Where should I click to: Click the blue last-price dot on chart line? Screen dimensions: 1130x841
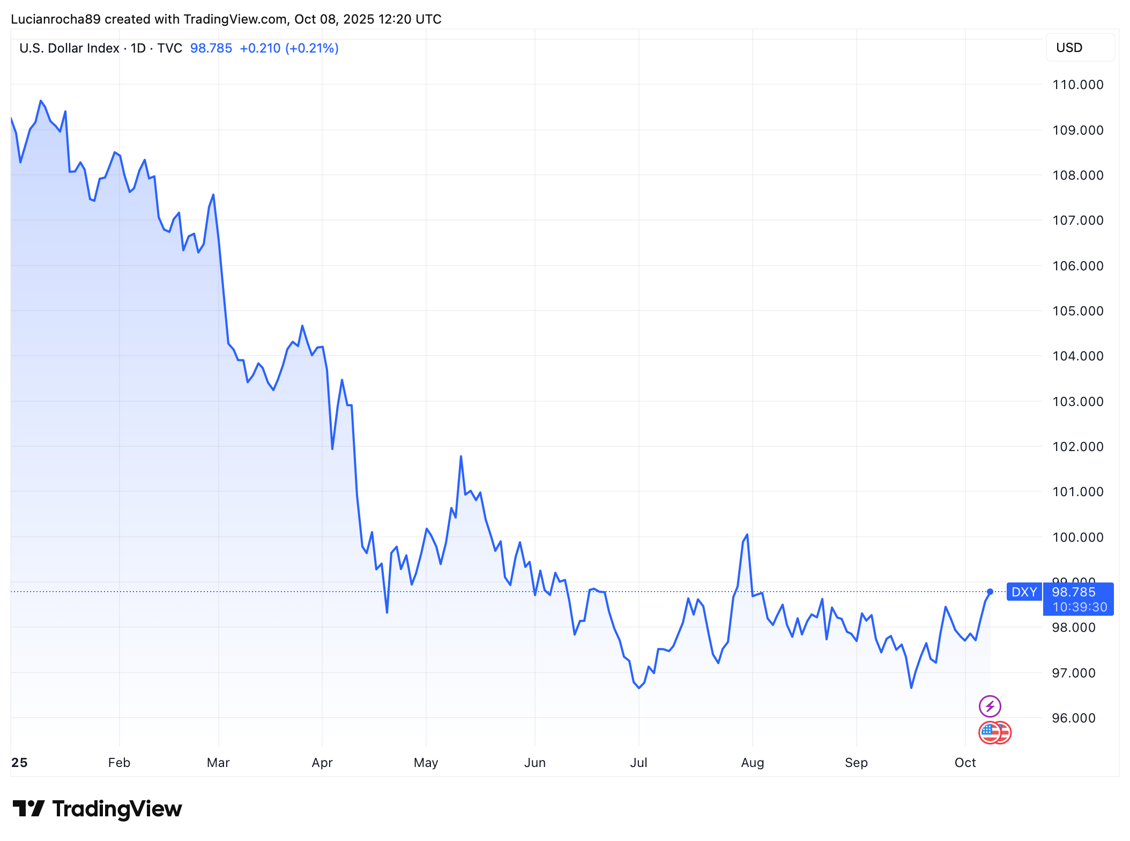990,592
